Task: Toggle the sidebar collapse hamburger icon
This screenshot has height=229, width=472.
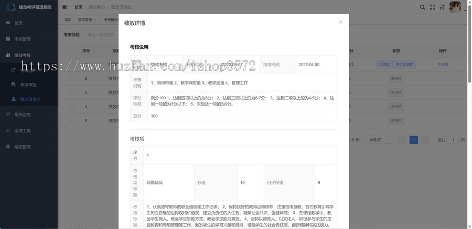Action: (65, 7)
